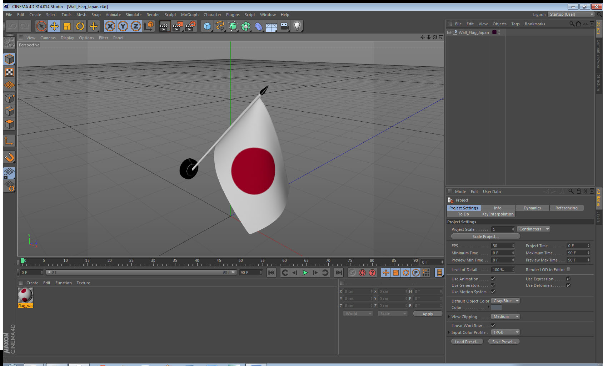Toggle Linear Workflow checkbox
Viewport: 603px width, 366px height.
[x=493, y=325]
